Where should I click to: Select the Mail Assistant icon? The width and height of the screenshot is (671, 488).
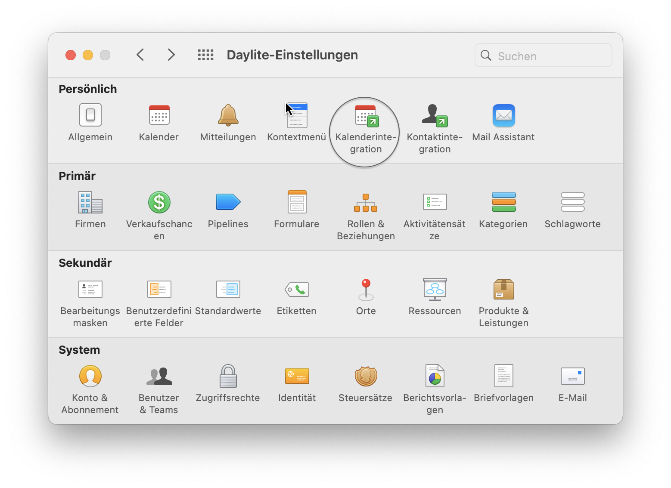pyautogui.click(x=503, y=116)
